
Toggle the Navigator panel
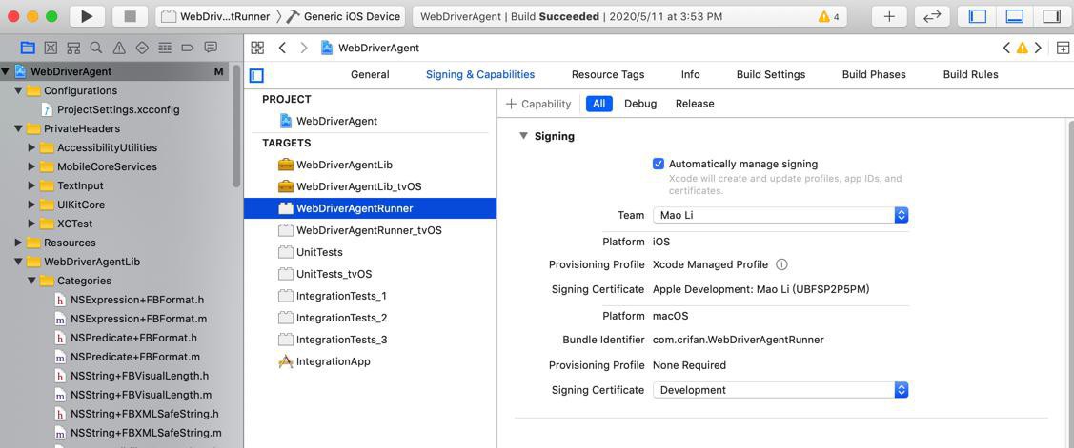click(978, 16)
